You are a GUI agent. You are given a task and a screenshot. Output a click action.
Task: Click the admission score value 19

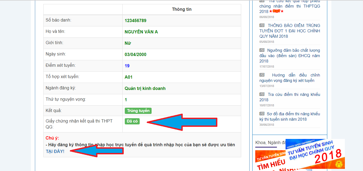[x=127, y=66]
